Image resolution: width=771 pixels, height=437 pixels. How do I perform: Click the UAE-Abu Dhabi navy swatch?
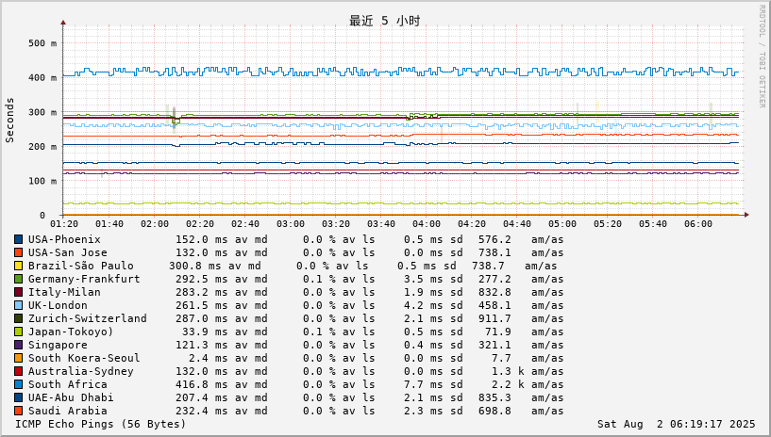(x=18, y=398)
